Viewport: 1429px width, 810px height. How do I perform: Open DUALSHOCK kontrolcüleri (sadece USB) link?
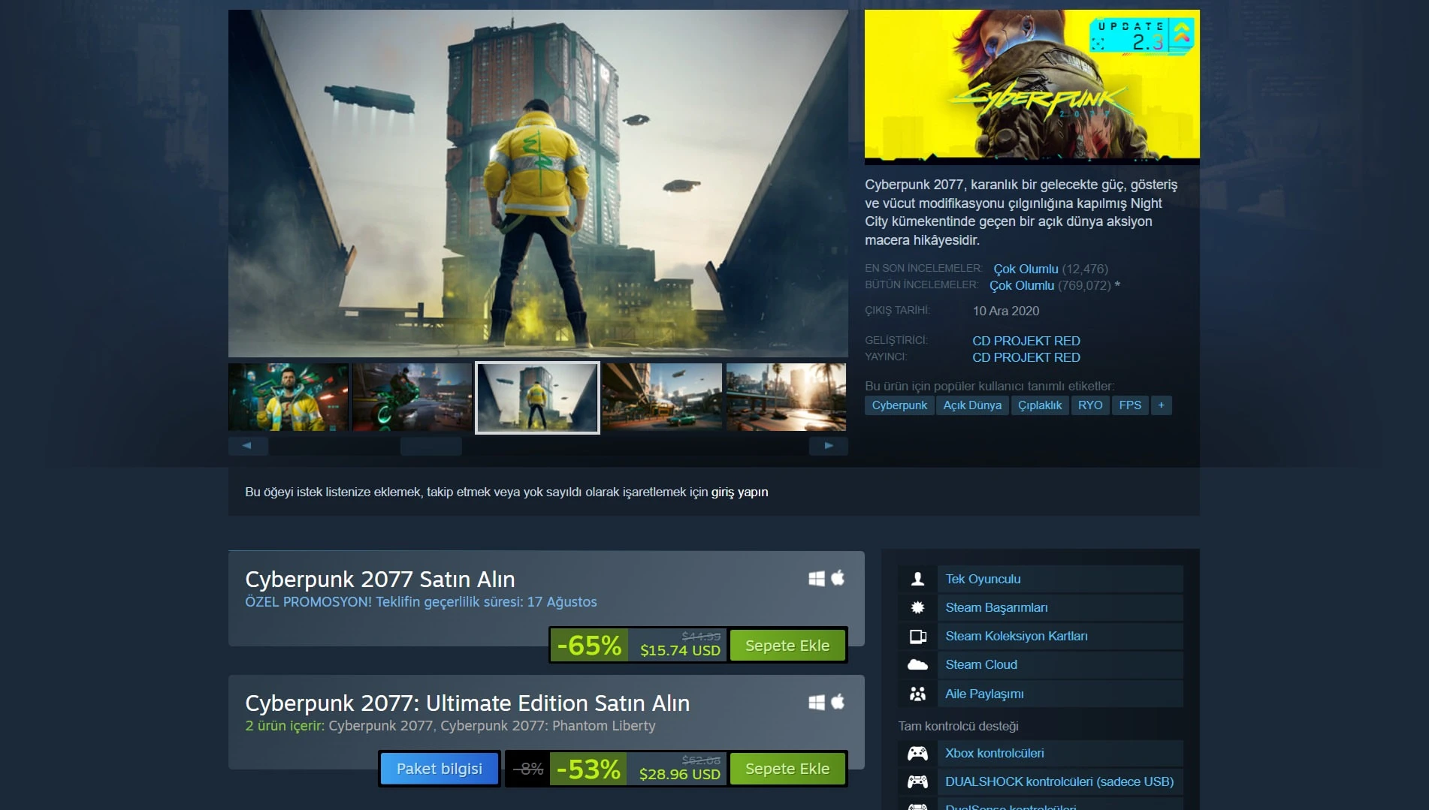pyautogui.click(x=1059, y=781)
